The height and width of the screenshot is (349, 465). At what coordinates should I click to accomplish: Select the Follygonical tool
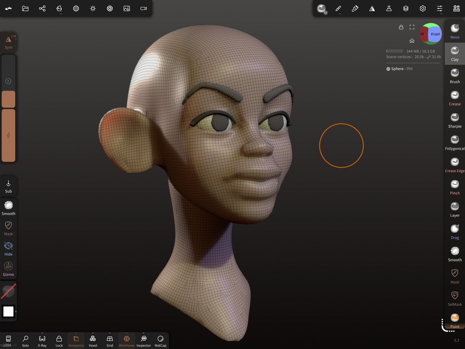click(455, 143)
